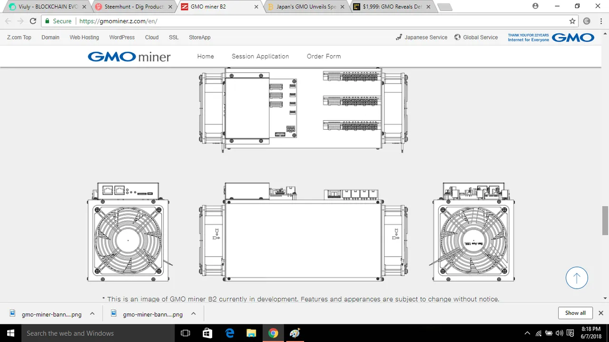Go back to the previous page
The height and width of the screenshot is (342, 609).
[8, 21]
